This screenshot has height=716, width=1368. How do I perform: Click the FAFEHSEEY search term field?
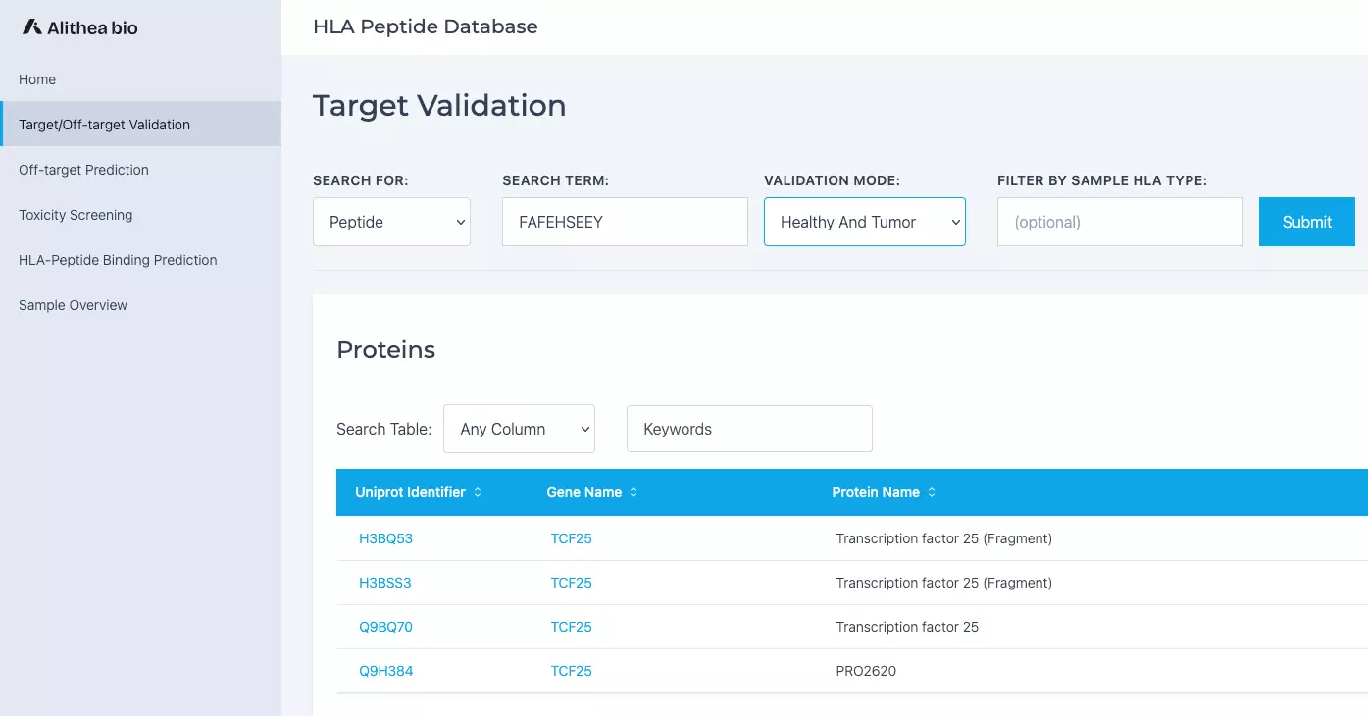coord(625,222)
